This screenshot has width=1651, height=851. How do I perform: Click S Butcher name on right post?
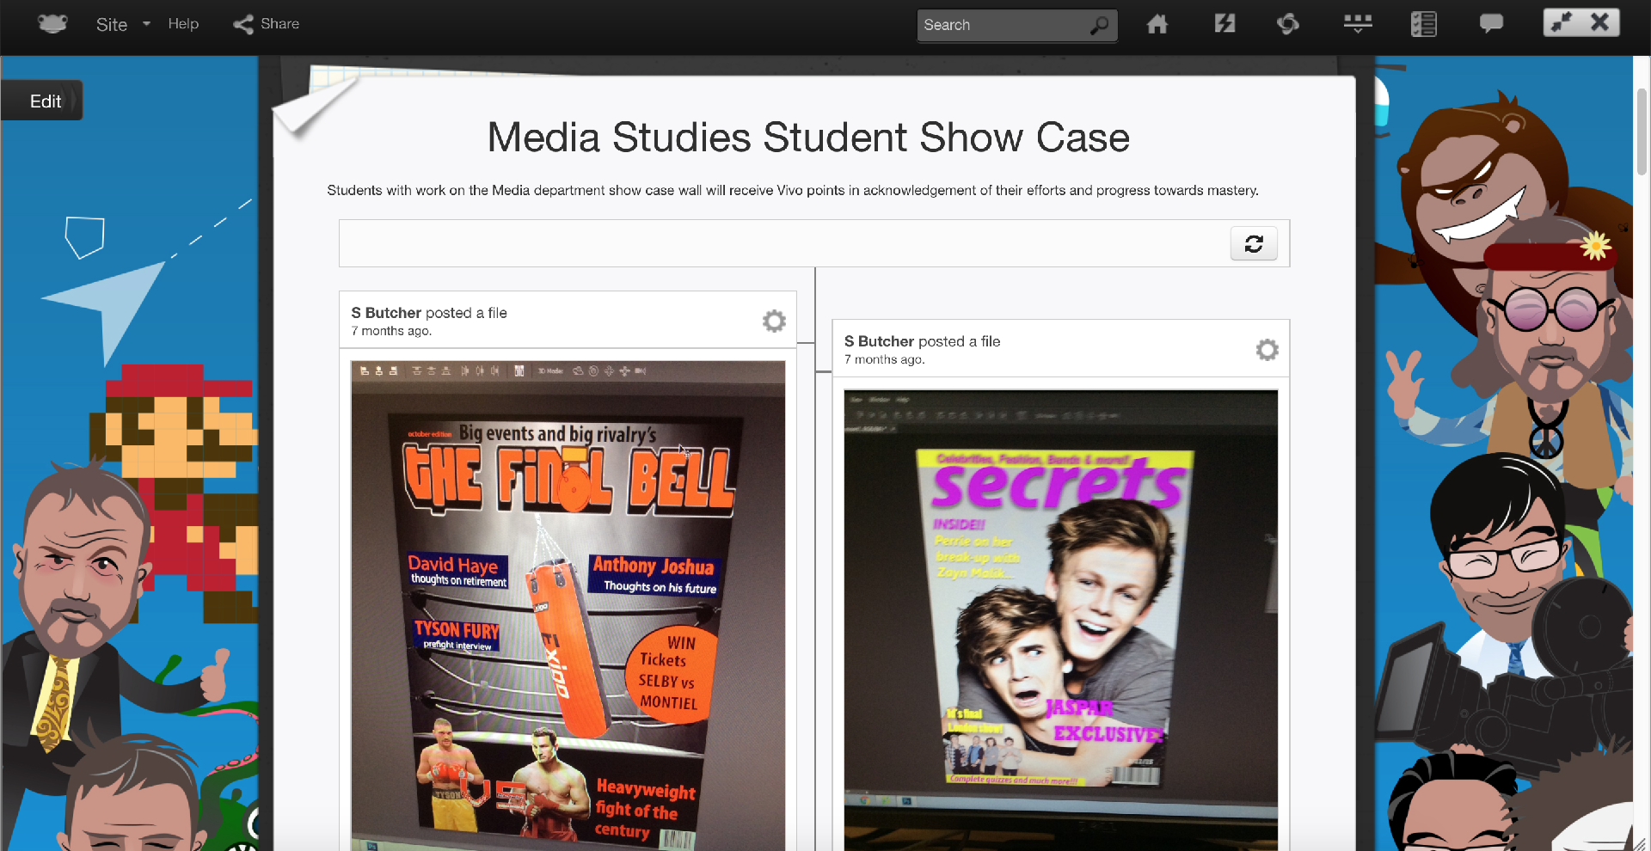tap(879, 341)
